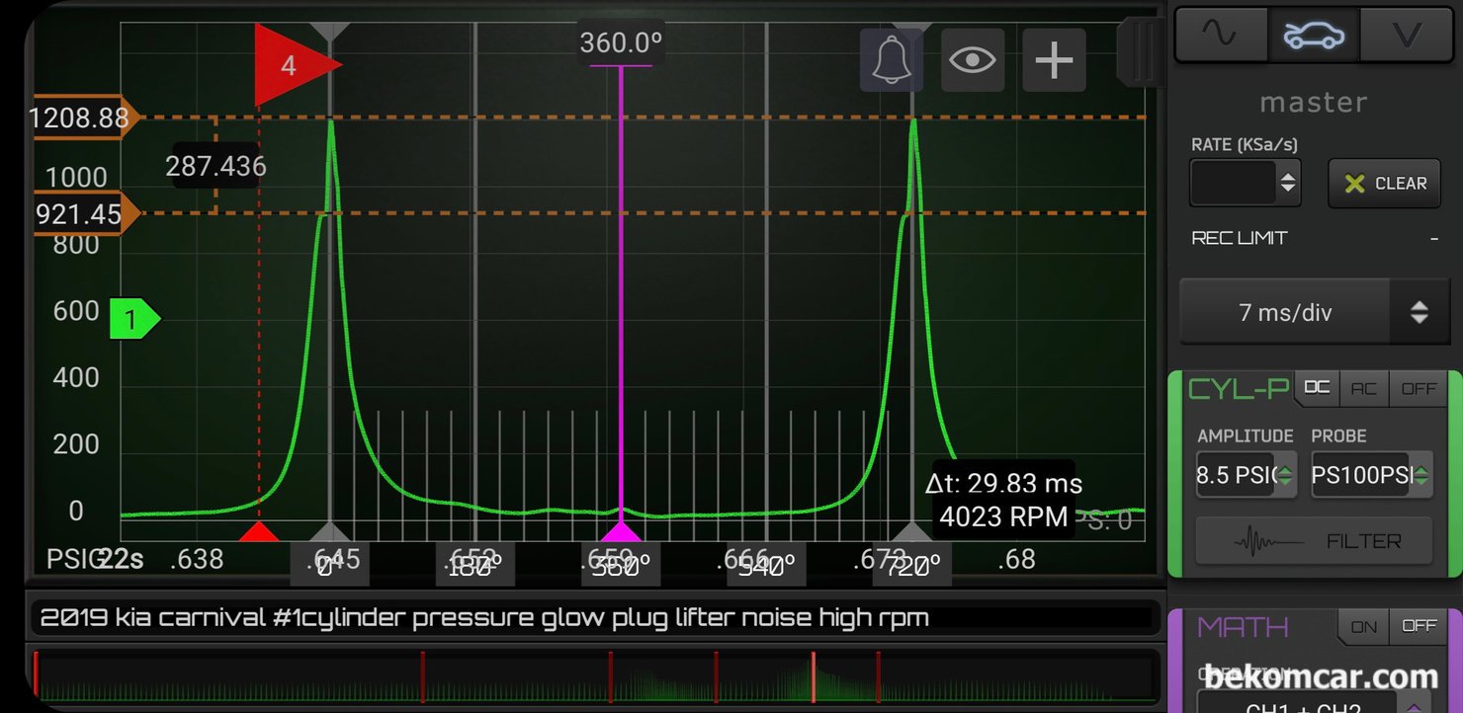Select the waveform sine tab
The width and height of the screenshot is (1463, 713).
[1220, 35]
